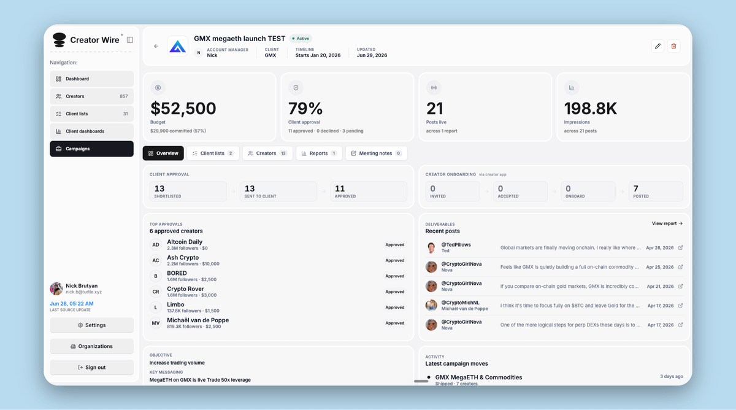Click the dollar budget icon
The image size is (736, 410).
click(158, 88)
